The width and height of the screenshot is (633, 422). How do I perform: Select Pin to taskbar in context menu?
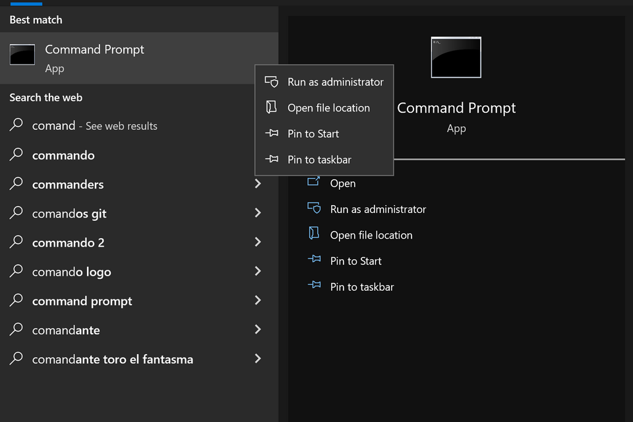[319, 160]
